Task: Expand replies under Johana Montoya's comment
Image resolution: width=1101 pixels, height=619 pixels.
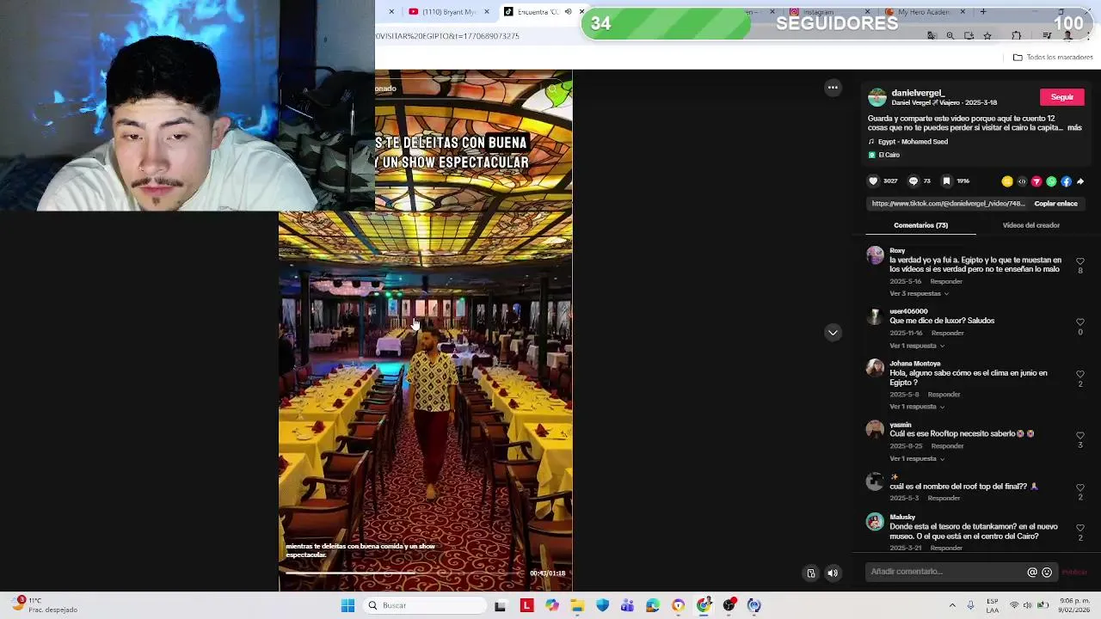Action: (x=917, y=407)
